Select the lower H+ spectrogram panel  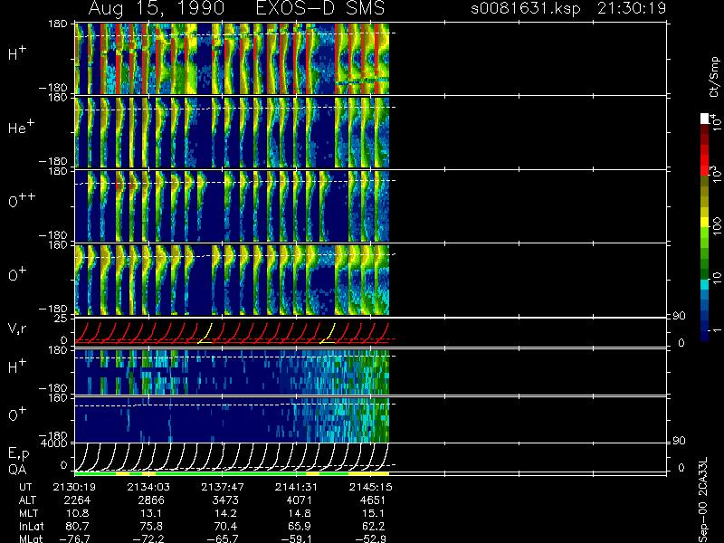232,372
